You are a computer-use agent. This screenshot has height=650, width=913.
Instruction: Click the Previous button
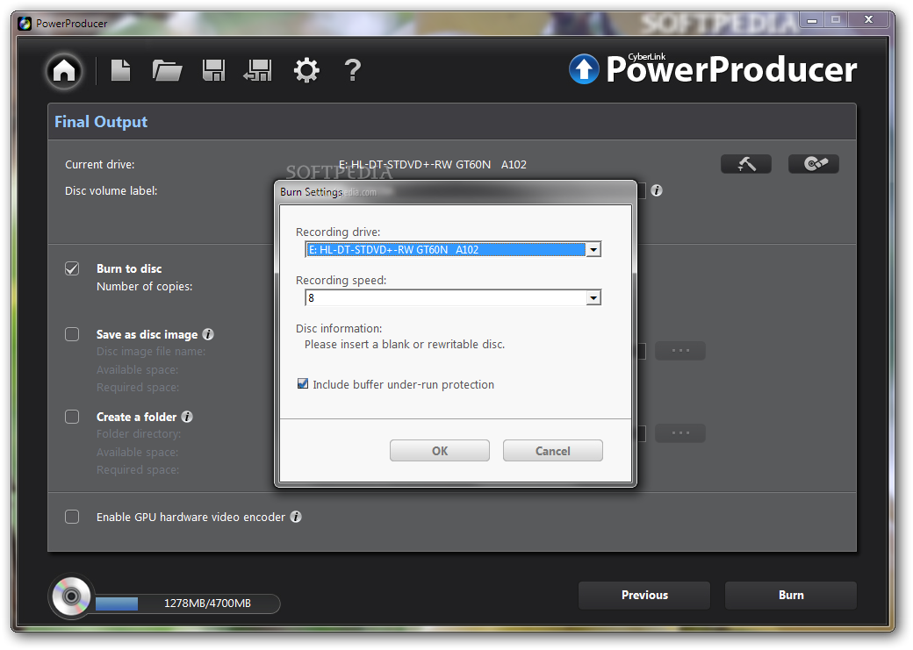point(644,596)
